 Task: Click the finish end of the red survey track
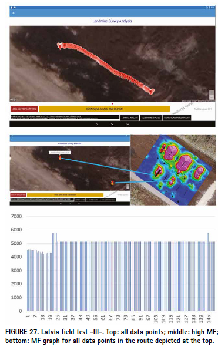coord(152,91)
